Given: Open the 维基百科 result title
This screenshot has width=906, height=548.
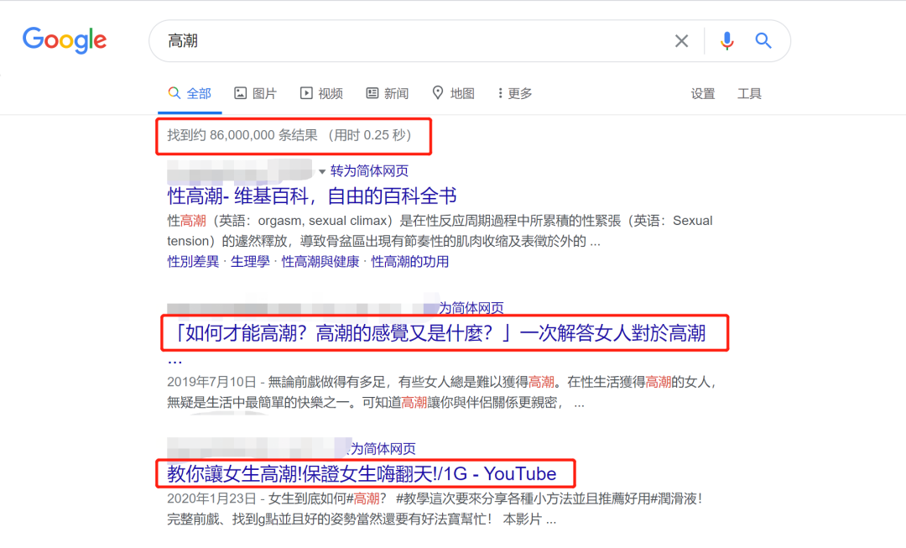Looking at the screenshot, I should point(312,196).
